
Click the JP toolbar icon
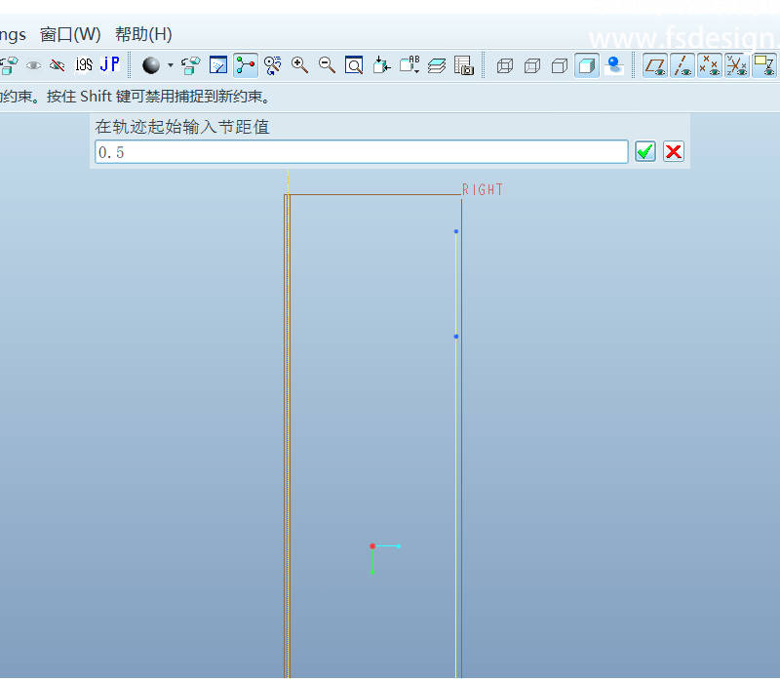tap(110, 64)
